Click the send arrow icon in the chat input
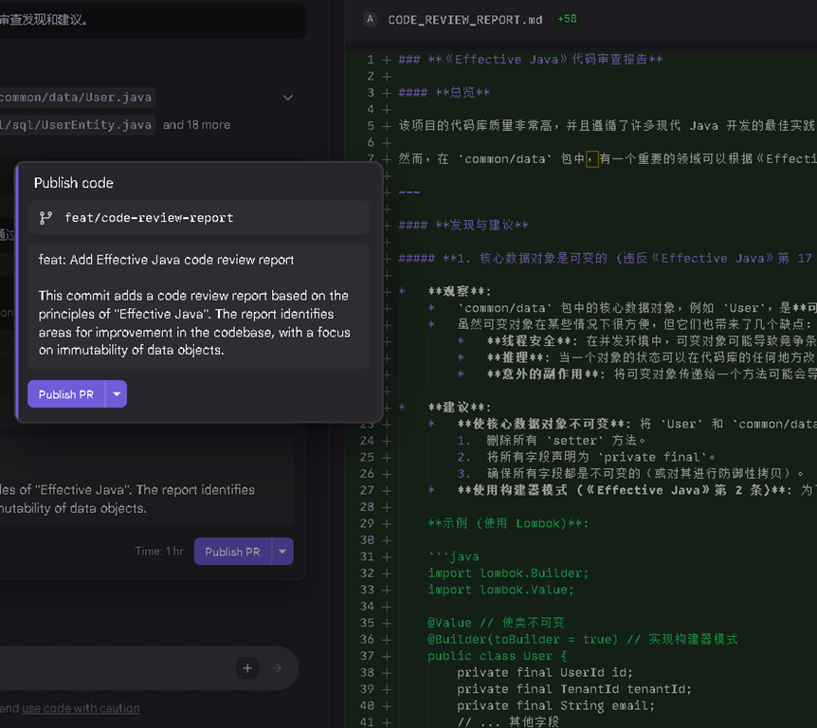The width and height of the screenshot is (817, 728). tap(277, 668)
